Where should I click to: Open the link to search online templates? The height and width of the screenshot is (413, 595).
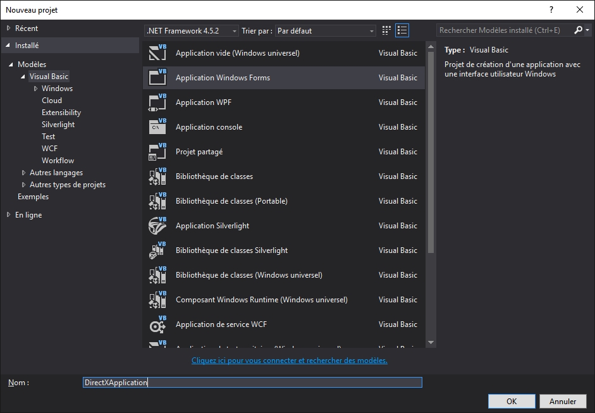click(290, 361)
